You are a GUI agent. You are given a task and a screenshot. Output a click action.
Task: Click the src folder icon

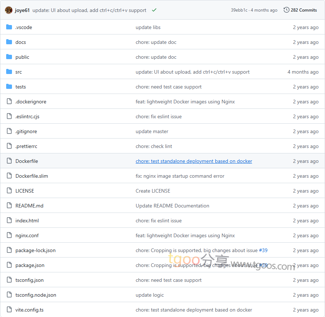point(9,72)
